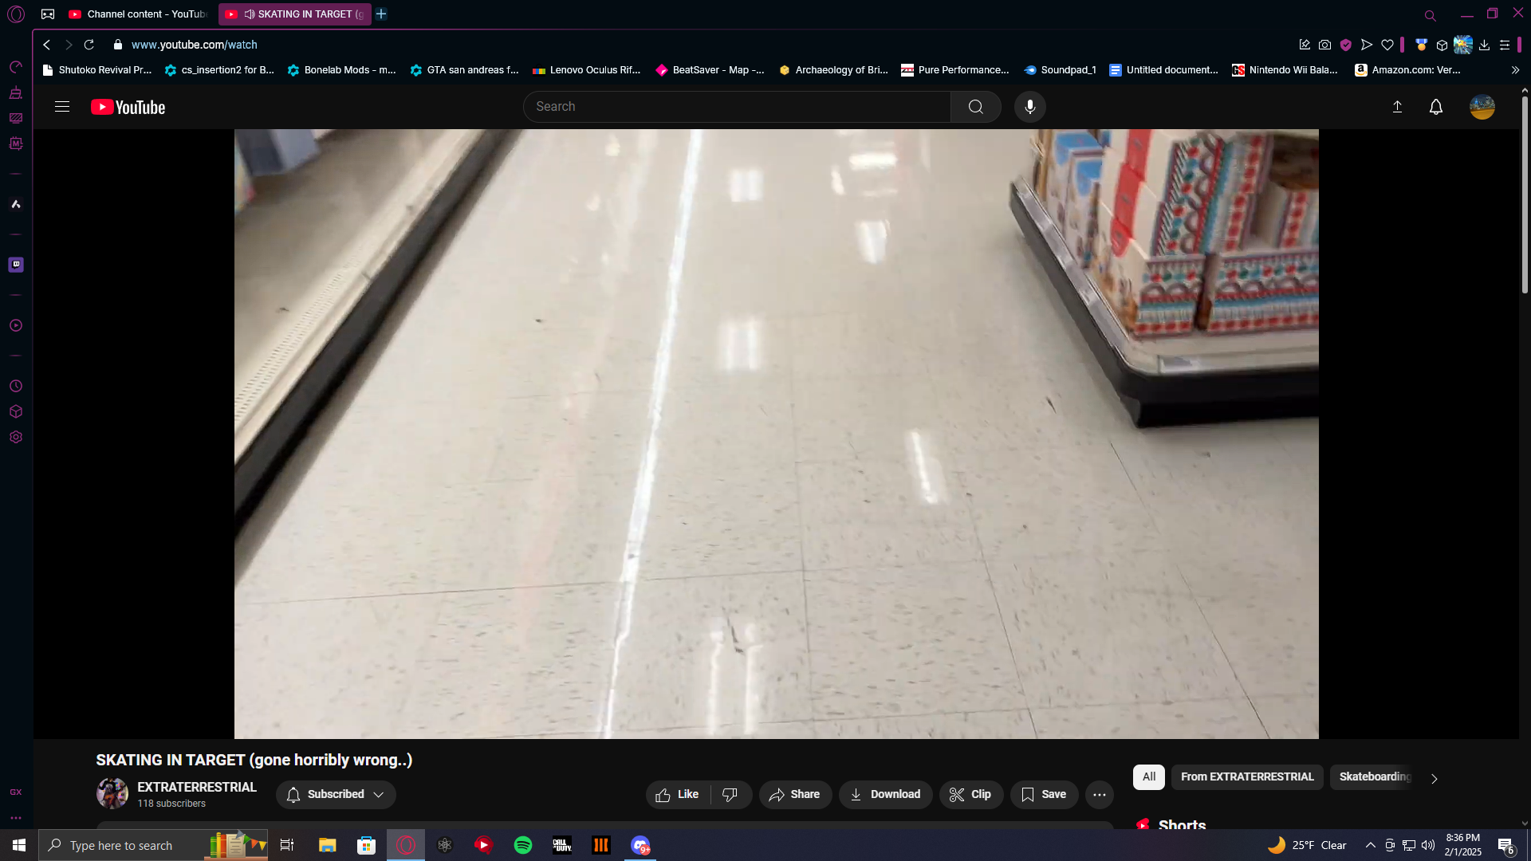The image size is (1531, 861).
Task: Click the Share button
Action: 794,794
